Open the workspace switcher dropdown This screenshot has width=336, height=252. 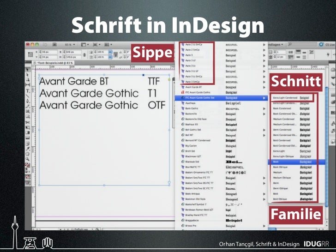click(276, 45)
